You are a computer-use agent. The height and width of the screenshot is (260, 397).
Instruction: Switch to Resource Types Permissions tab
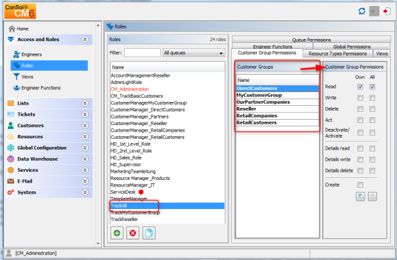coord(337,54)
